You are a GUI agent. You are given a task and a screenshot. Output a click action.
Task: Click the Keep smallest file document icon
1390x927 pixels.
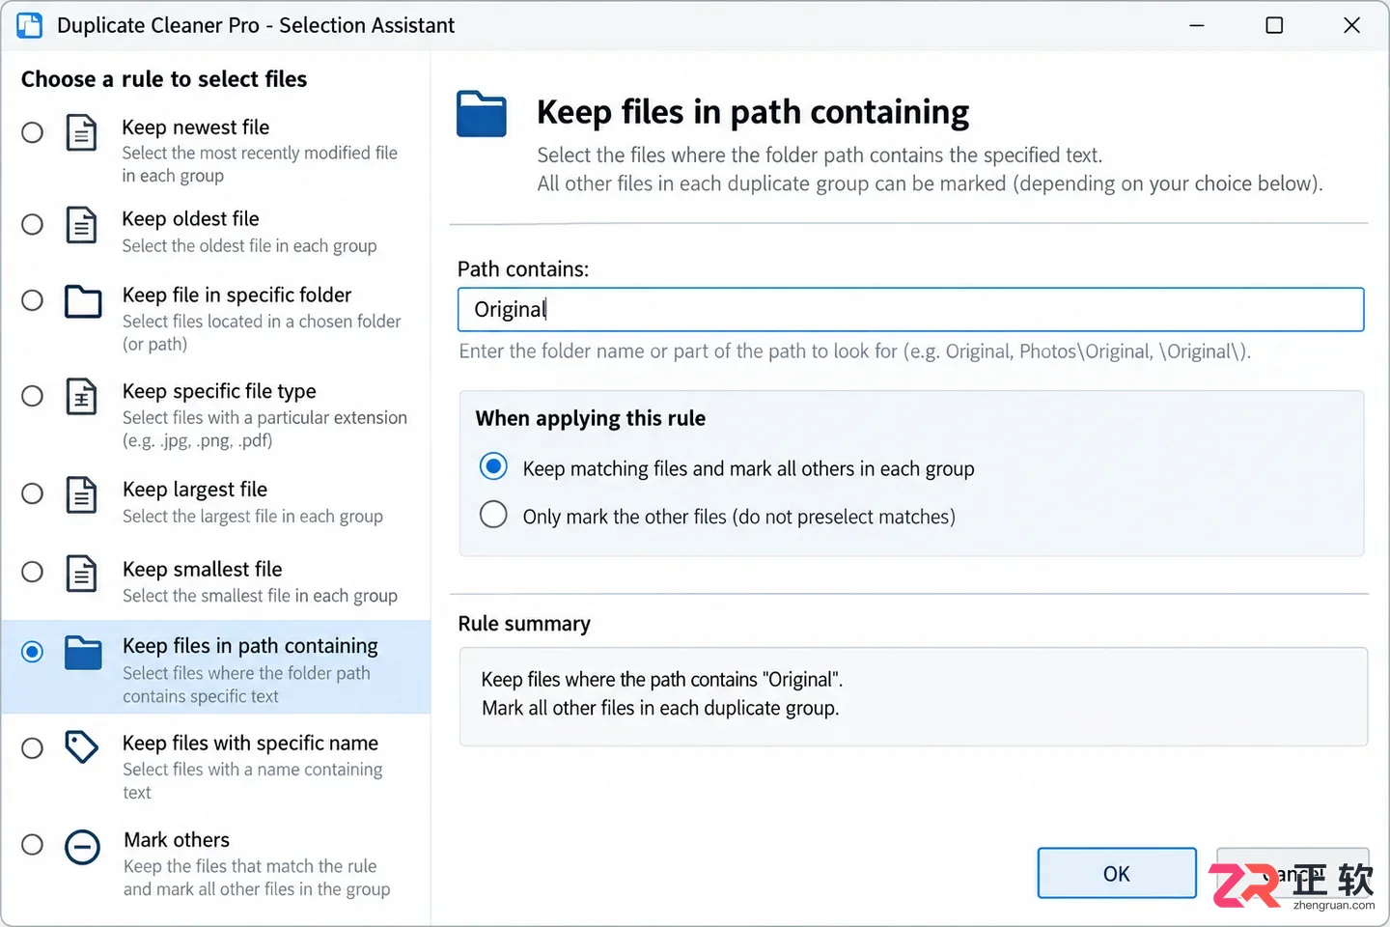click(81, 573)
